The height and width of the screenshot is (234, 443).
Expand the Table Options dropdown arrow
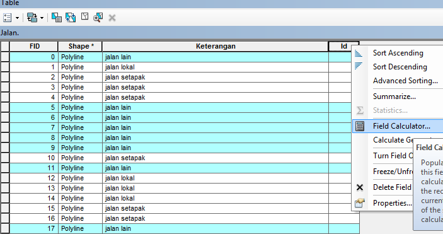click(x=17, y=18)
